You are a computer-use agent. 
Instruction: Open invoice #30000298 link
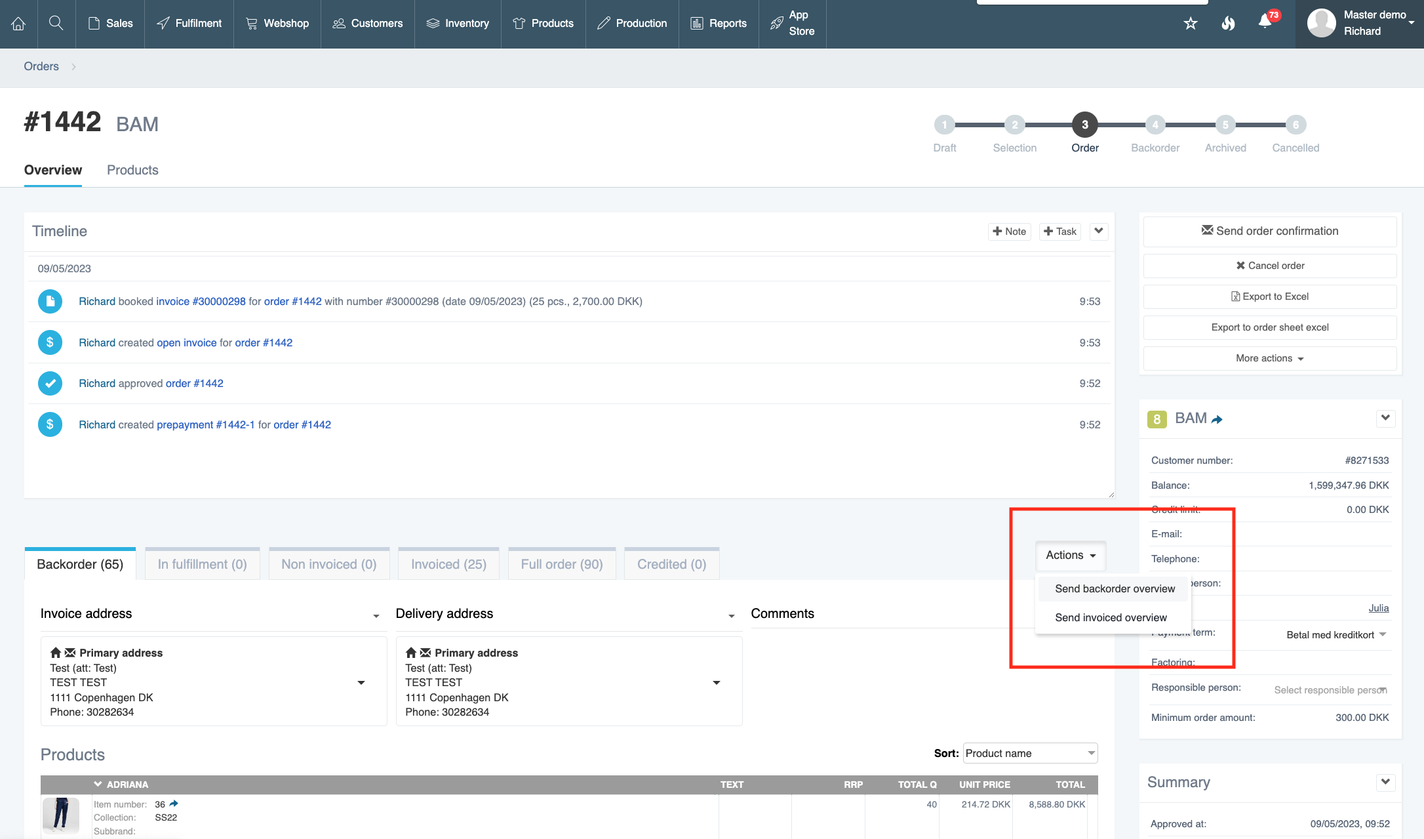[x=201, y=301]
